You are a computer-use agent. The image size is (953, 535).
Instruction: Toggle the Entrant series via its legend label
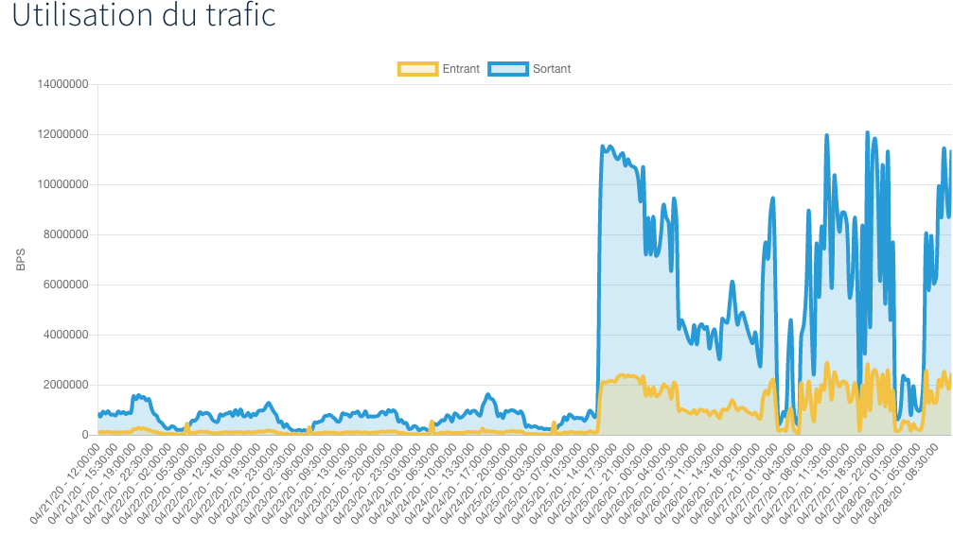click(x=461, y=69)
